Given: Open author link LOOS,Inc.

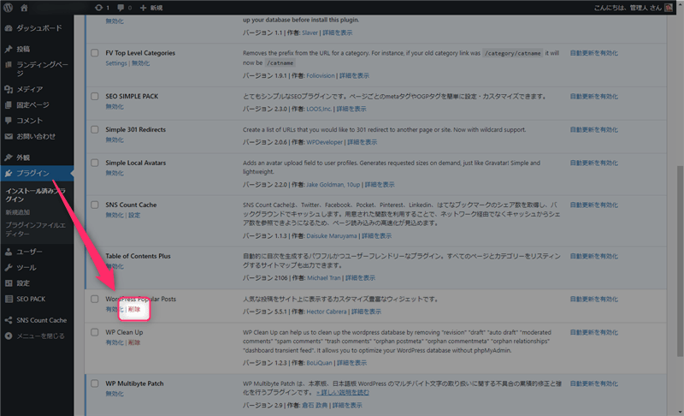Looking at the screenshot, I should pos(319,109).
